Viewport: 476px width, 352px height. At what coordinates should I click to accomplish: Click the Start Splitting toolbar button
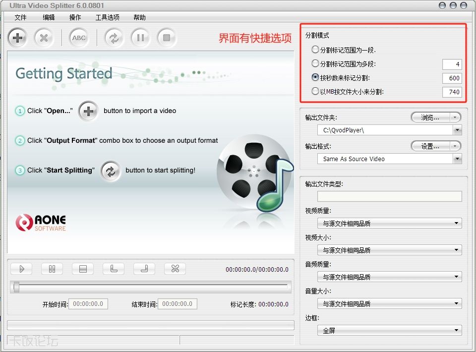(114, 38)
